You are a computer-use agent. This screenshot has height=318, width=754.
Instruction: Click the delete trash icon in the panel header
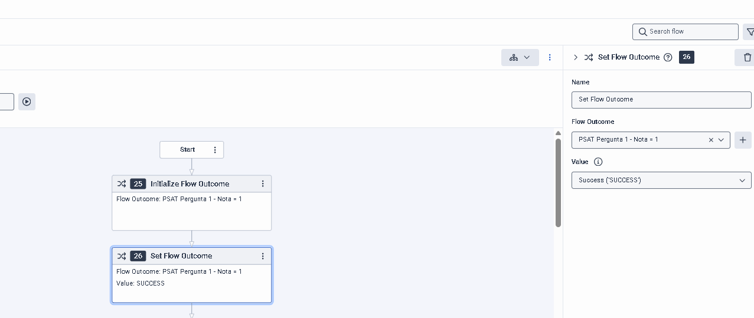pos(747,57)
